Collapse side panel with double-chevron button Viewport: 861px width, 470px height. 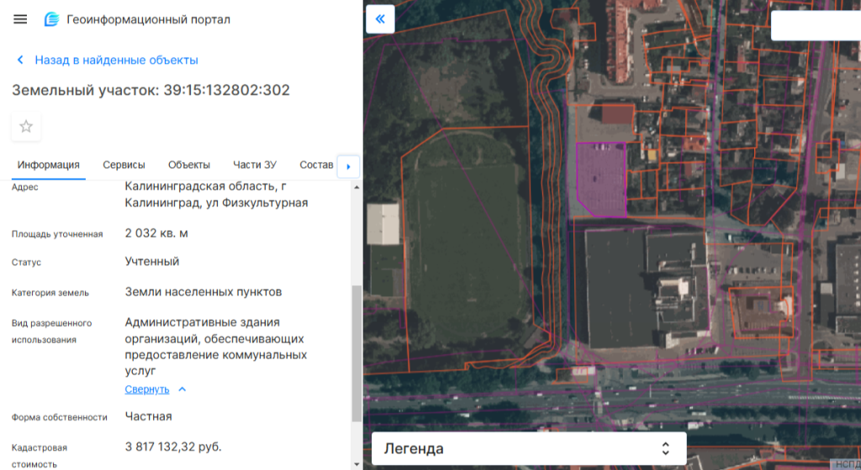[x=380, y=19]
